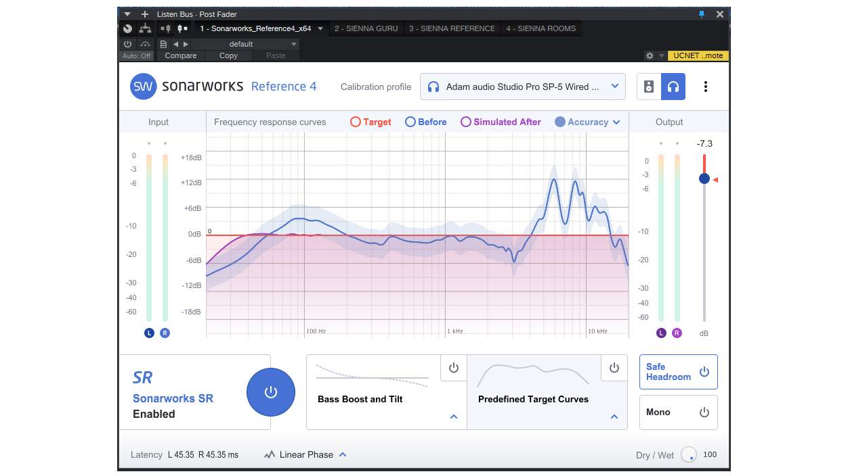The image size is (848, 476).
Task: Expand the Predefined Target Curves panel
Action: 614,416
